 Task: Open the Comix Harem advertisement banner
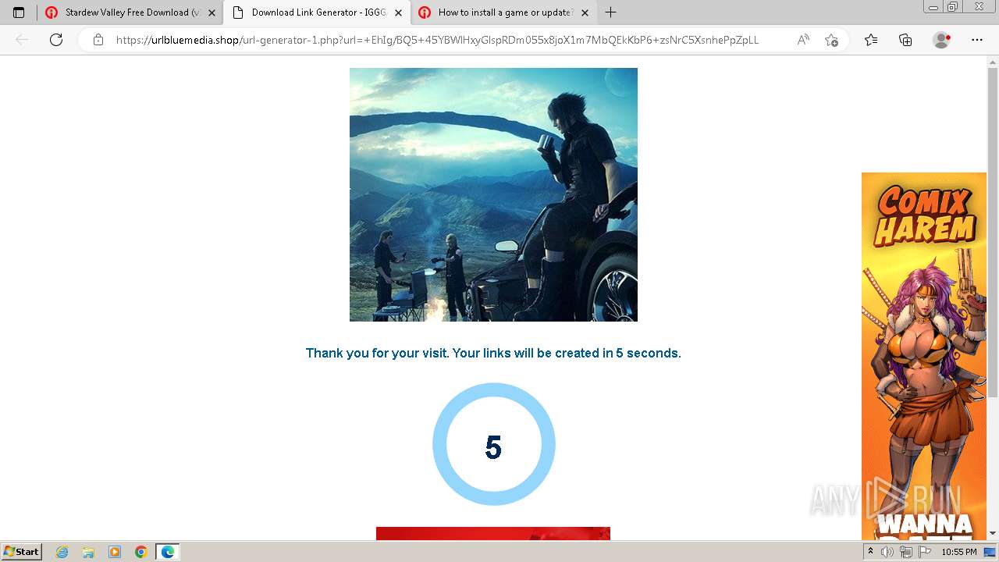pyautogui.click(x=924, y=356)
